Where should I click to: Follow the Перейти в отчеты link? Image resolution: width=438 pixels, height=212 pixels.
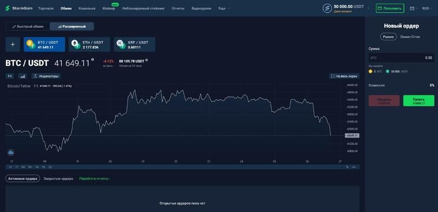point(95,179)
